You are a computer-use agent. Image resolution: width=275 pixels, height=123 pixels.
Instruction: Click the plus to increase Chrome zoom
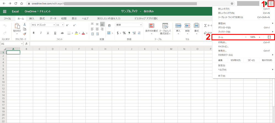coord(259,37)
